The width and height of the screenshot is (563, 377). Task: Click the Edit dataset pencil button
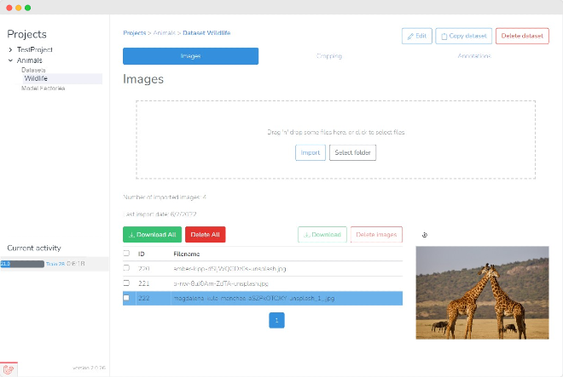(x=416, y=36)
